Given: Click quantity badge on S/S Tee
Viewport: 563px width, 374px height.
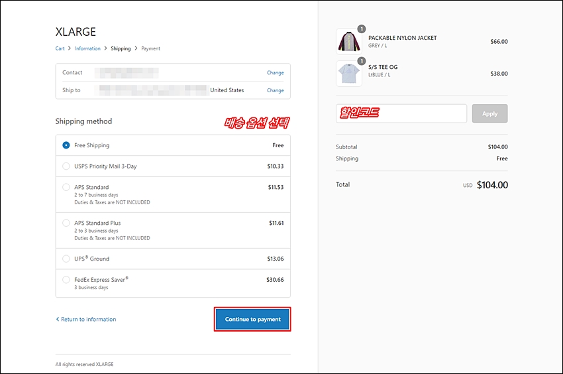Looking at the screenshot, I should [362, 61].
